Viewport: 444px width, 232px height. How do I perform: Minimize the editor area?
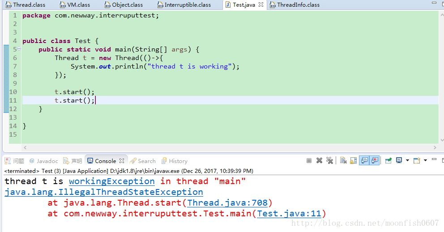(434, 3)
